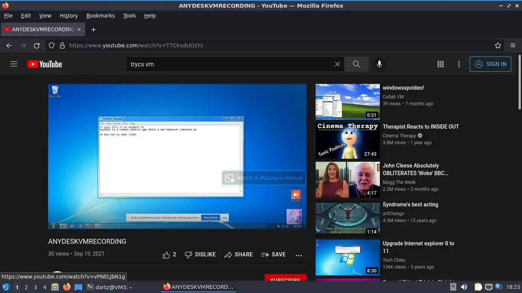Open the Edit menu
Screen dimensions: 522x293
pos(26,16)
